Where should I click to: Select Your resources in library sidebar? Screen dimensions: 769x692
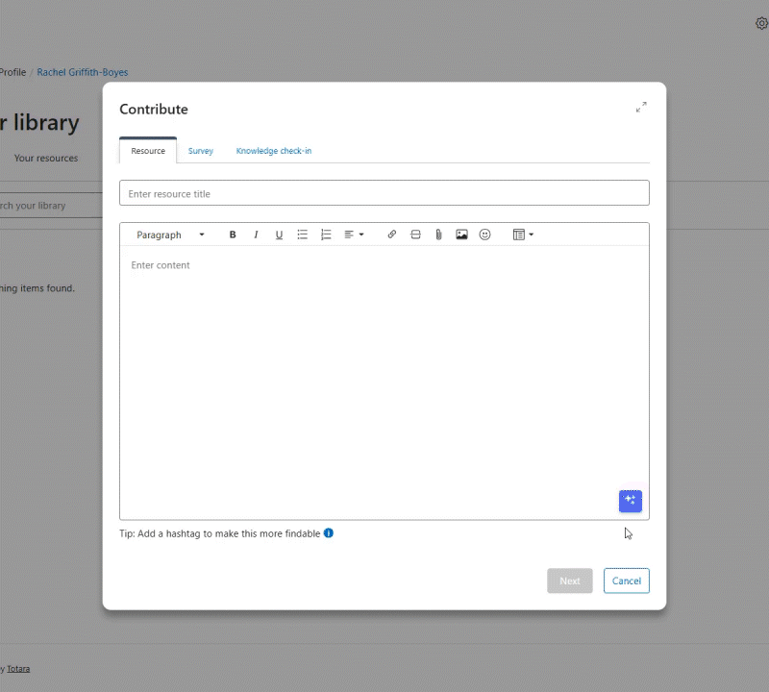point(46,158)
